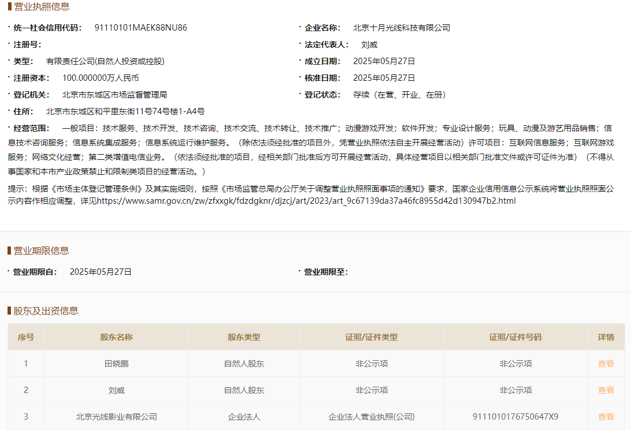Click the 股东类型 column header

click(x=244, y=337)
